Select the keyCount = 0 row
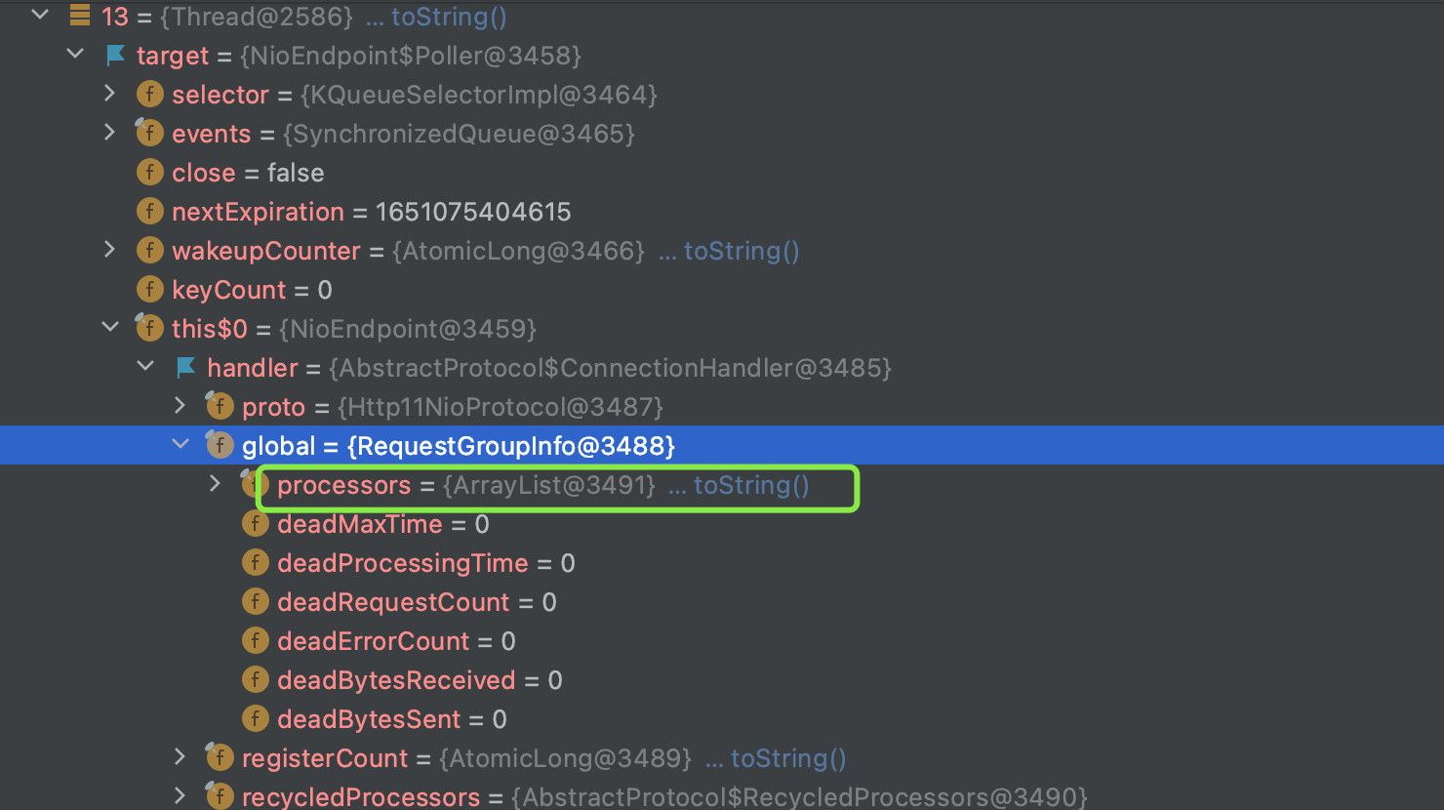 coord(722,290)
